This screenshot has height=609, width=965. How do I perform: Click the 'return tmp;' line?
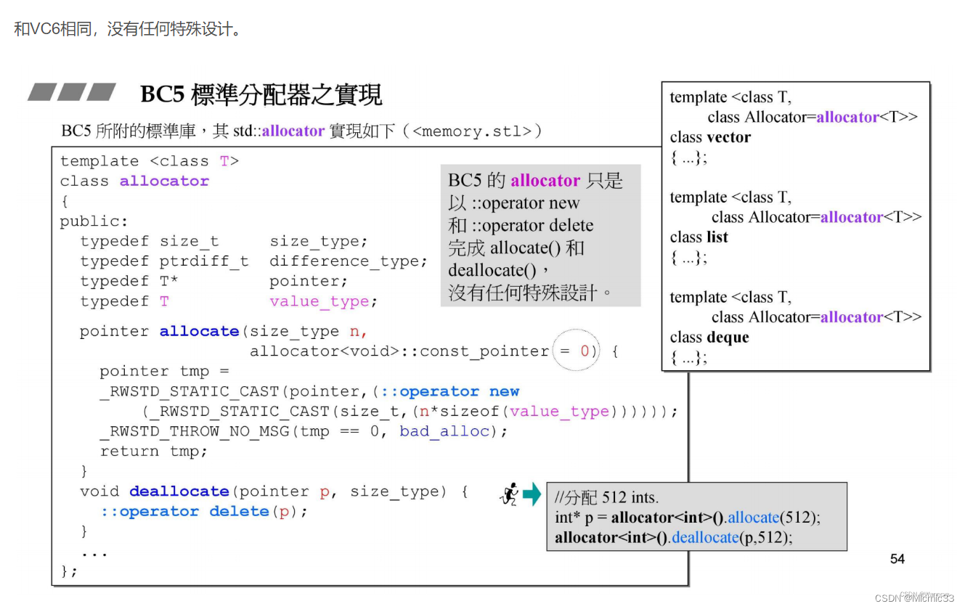(x=154, y=451)
